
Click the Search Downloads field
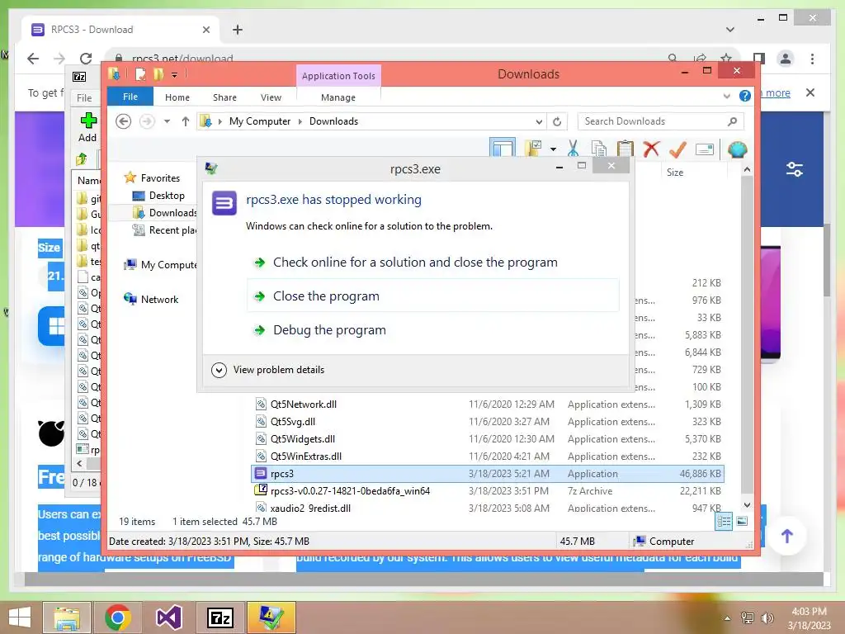click(x=660, y=121)
